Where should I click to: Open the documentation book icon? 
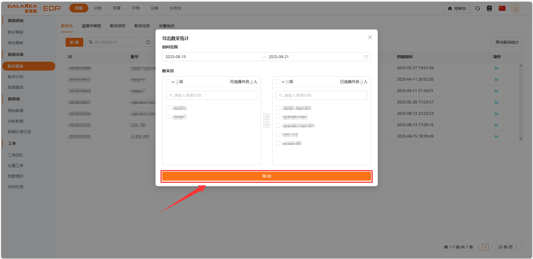(489, 8)
